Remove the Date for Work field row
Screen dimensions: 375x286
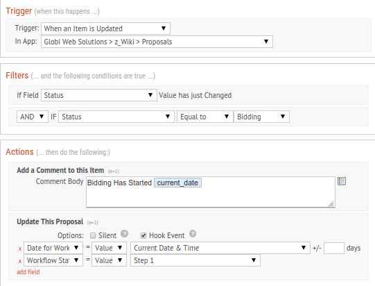coord(20,249)
